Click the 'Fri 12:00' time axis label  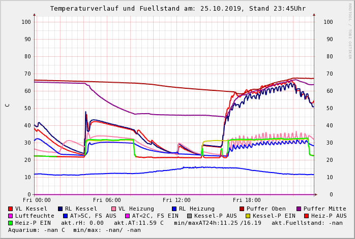tap(176, 200)
